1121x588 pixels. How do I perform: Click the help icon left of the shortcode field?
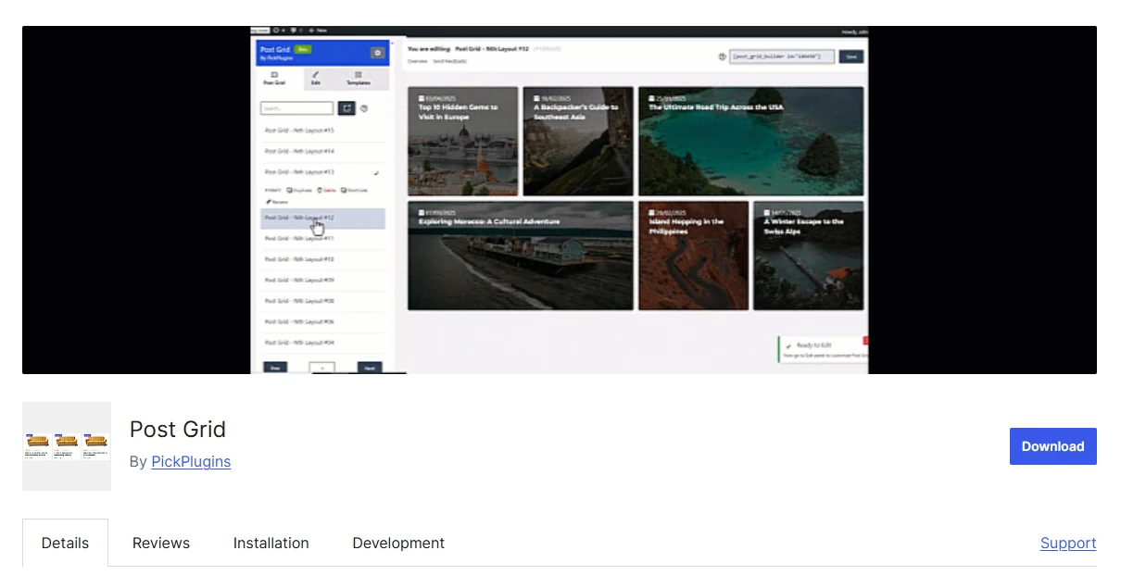[x=722, y=56]
